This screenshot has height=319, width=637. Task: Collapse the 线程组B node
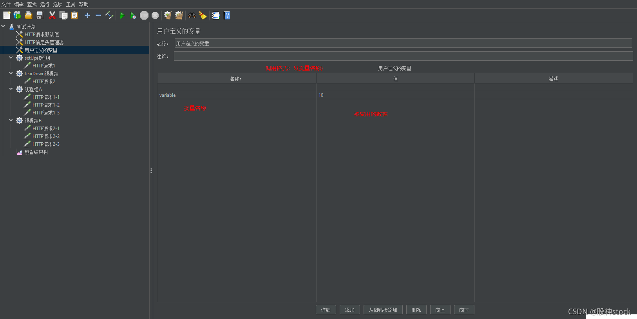pyautogui.click(x=11, y=120)
